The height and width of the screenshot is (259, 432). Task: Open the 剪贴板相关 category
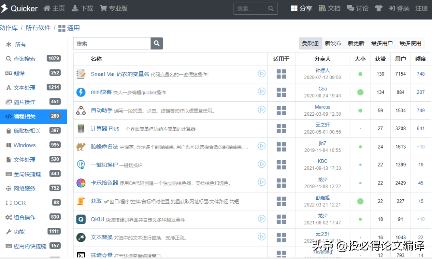click(x=33, y=131)
